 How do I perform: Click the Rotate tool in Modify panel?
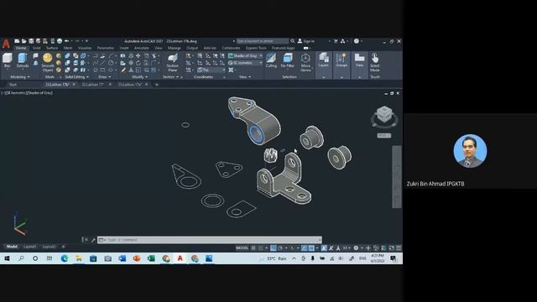click(138, 63)
